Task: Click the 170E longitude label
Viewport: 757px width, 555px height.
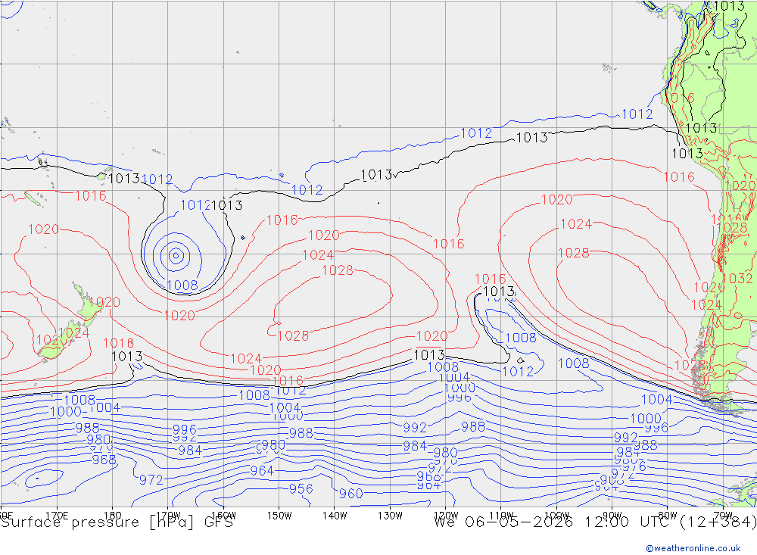Action: click(57, 516)
